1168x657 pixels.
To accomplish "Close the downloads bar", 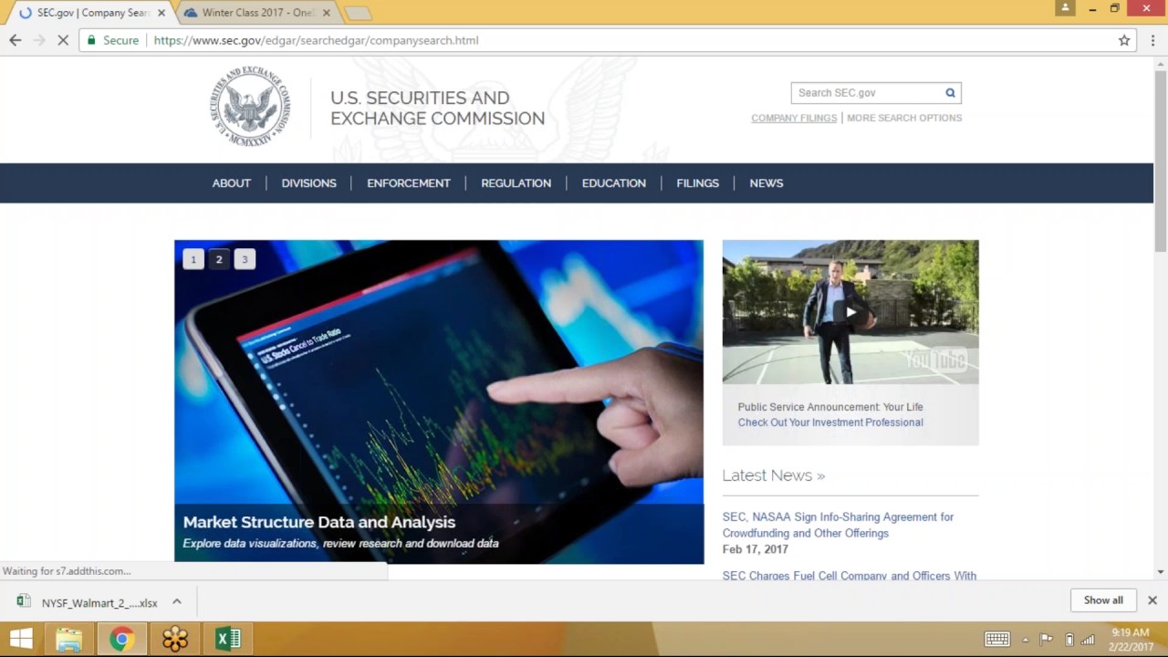I will (1152, 600).
